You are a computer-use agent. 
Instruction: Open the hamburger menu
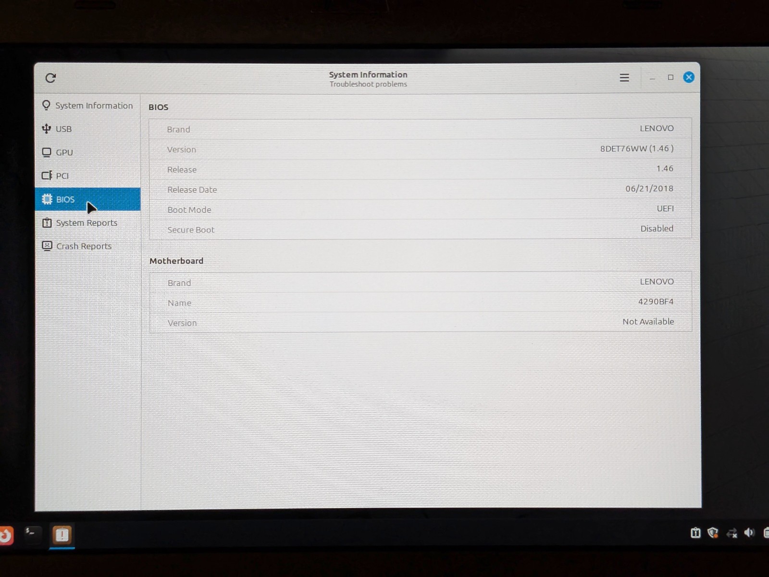point(624,77)
